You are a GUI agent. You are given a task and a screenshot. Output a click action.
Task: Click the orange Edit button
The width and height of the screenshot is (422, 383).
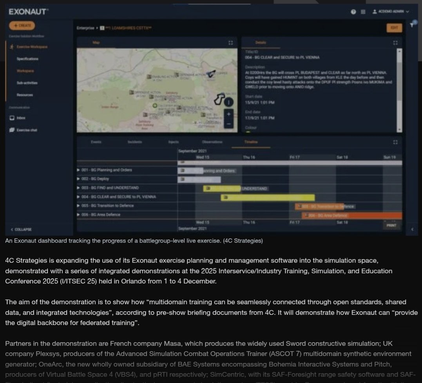pyautogui.click(x=394, y=28)
